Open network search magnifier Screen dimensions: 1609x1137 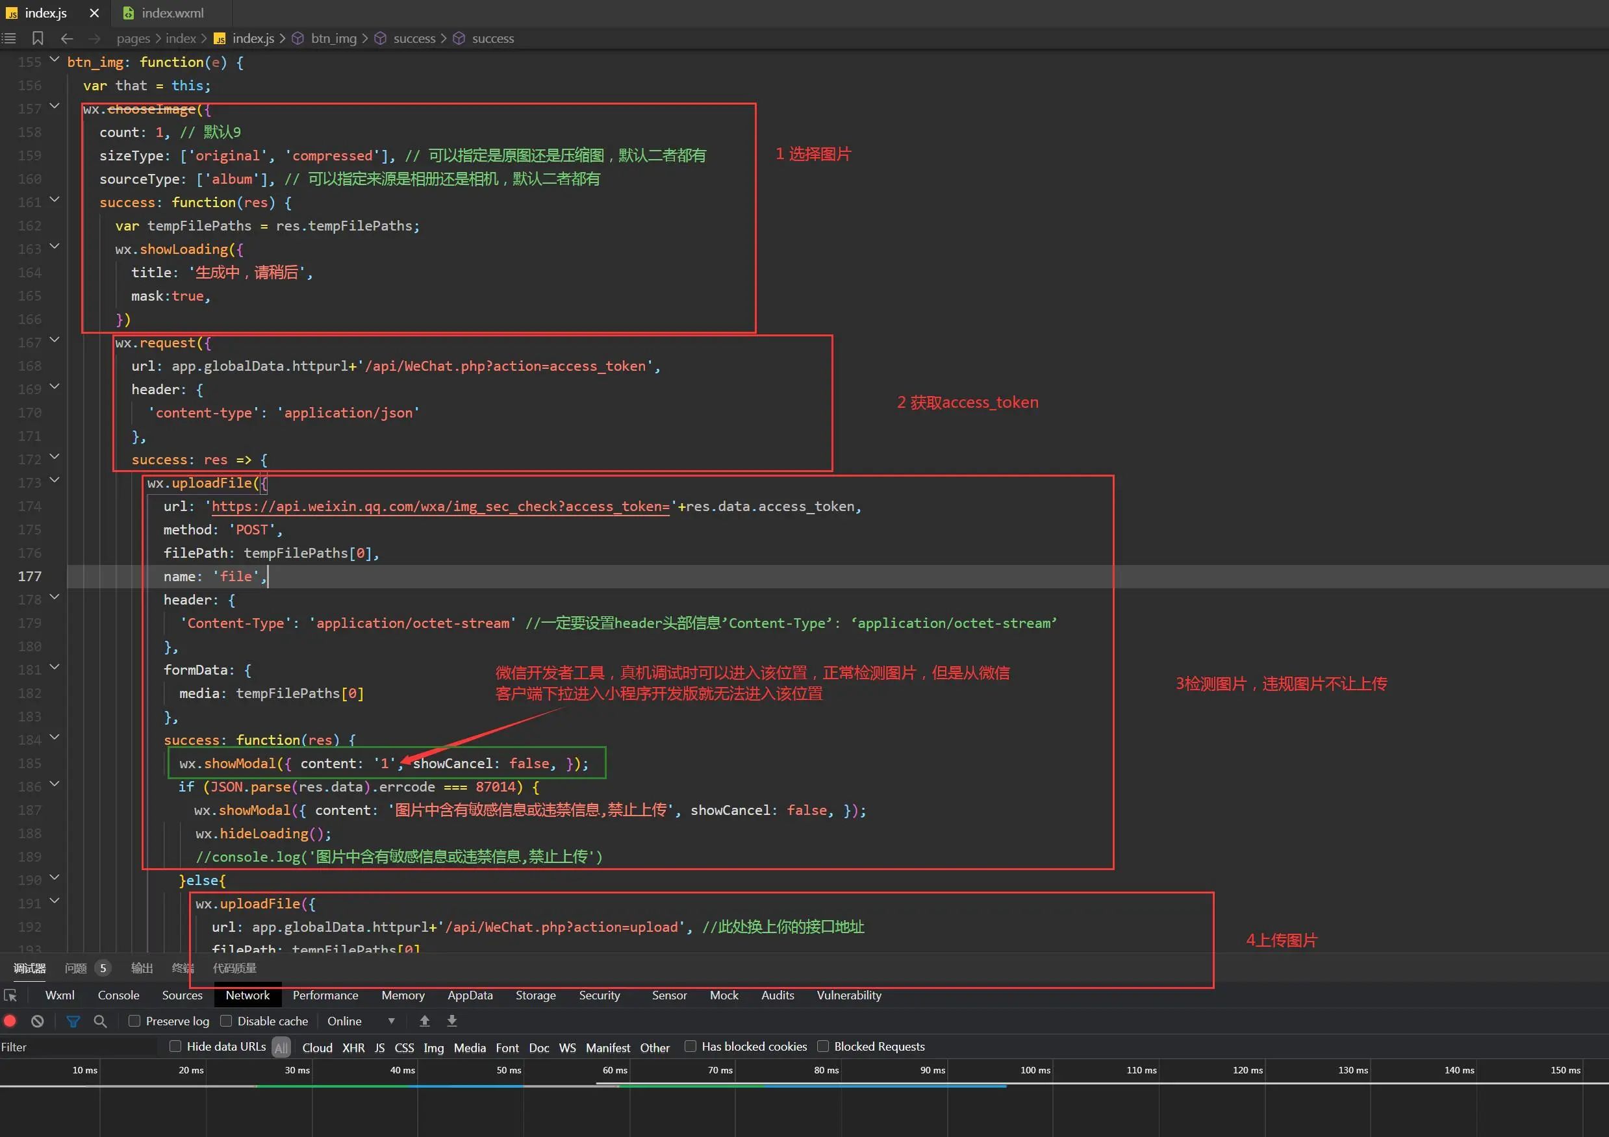(x=100, y=1021)
